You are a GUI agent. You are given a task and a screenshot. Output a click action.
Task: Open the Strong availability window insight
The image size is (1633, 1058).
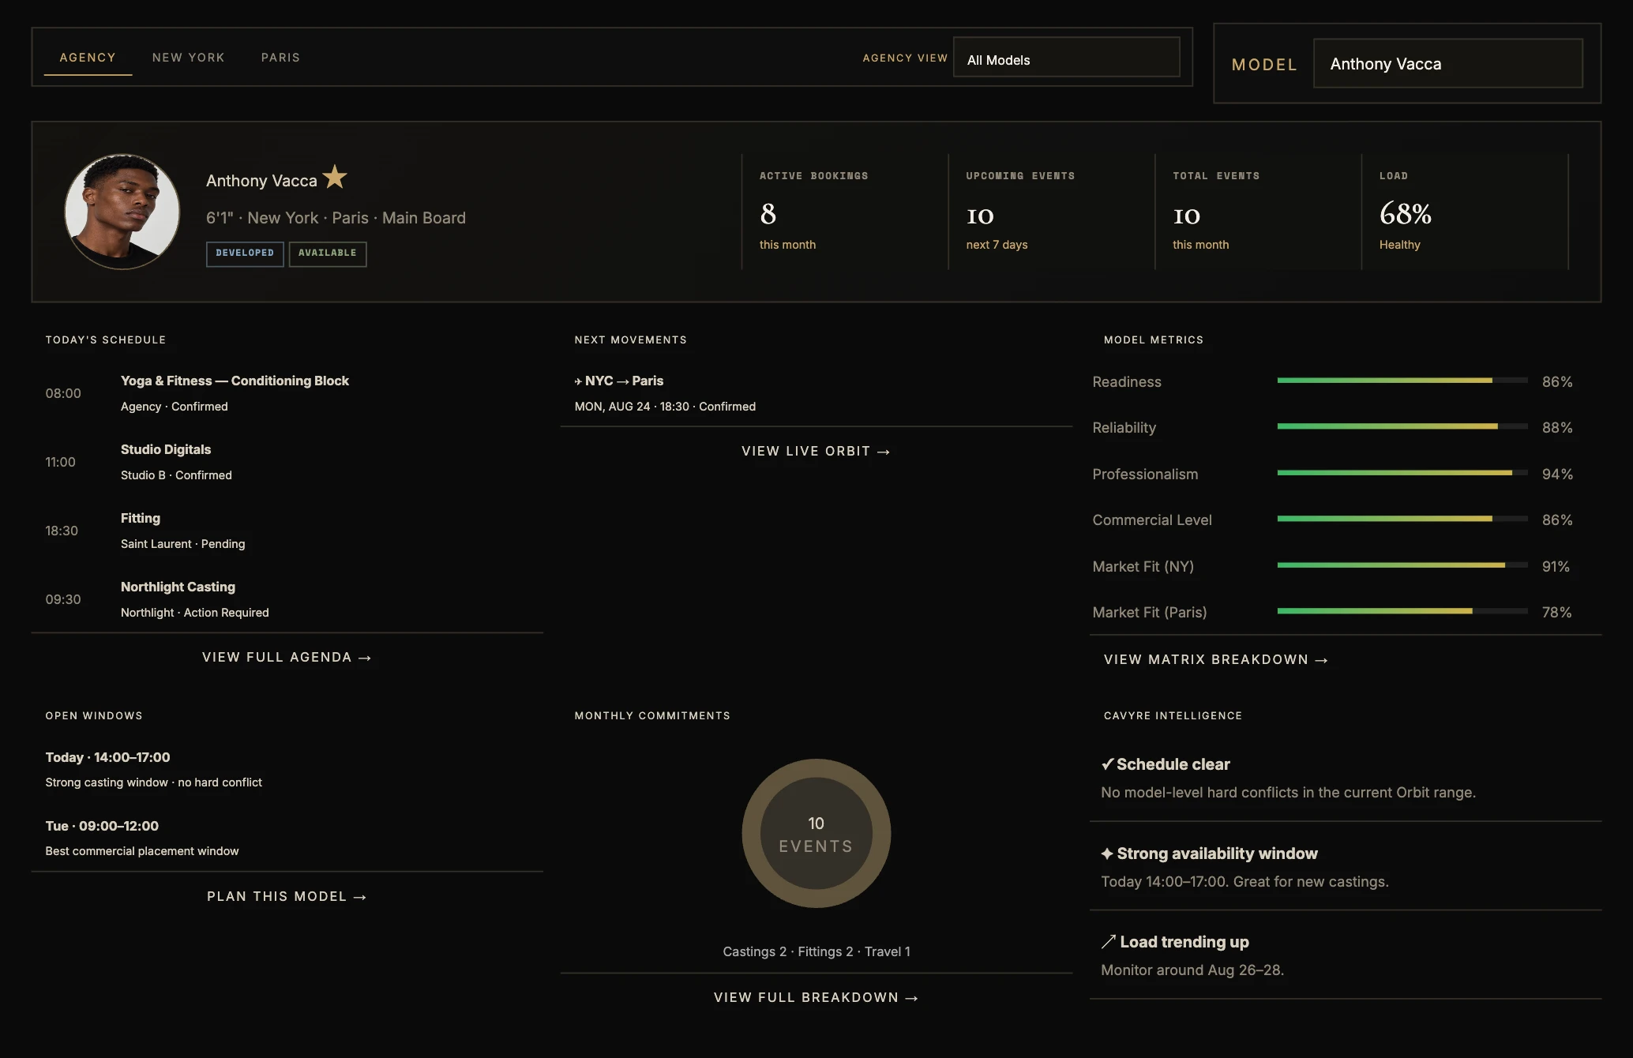1345,867
